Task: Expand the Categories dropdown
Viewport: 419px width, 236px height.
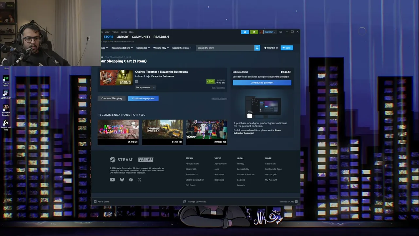Action: [143, 48]
